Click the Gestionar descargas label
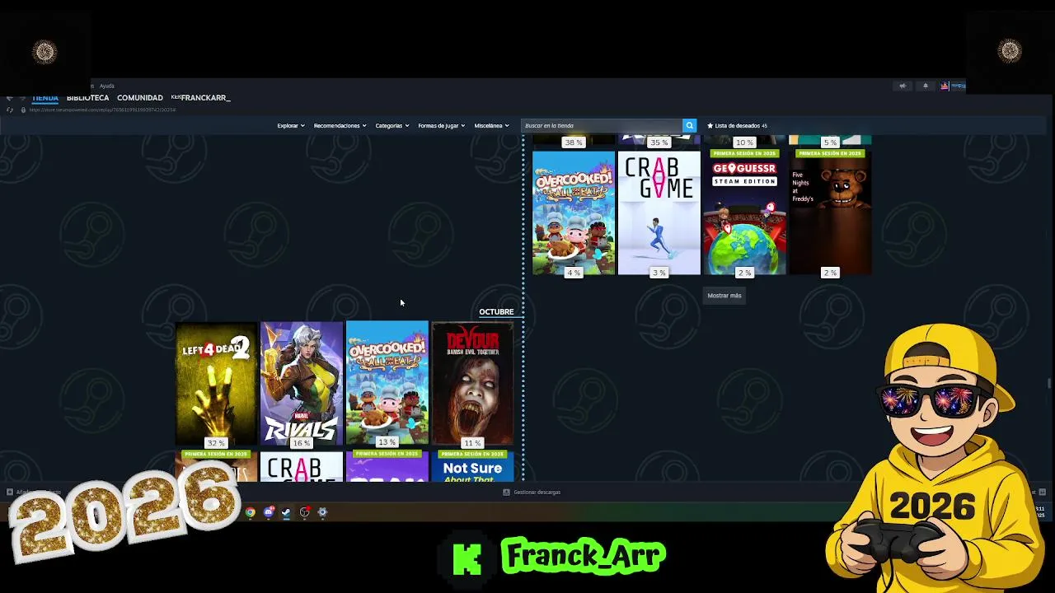Screen dimensions: 1055x593 (537, 493)
